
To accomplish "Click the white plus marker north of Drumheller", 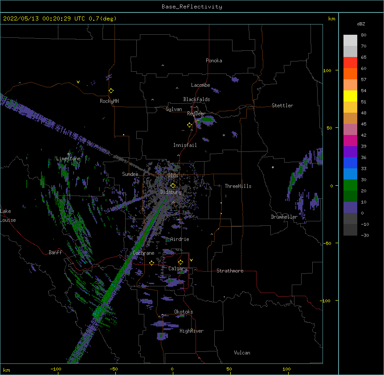I will 273,167.
